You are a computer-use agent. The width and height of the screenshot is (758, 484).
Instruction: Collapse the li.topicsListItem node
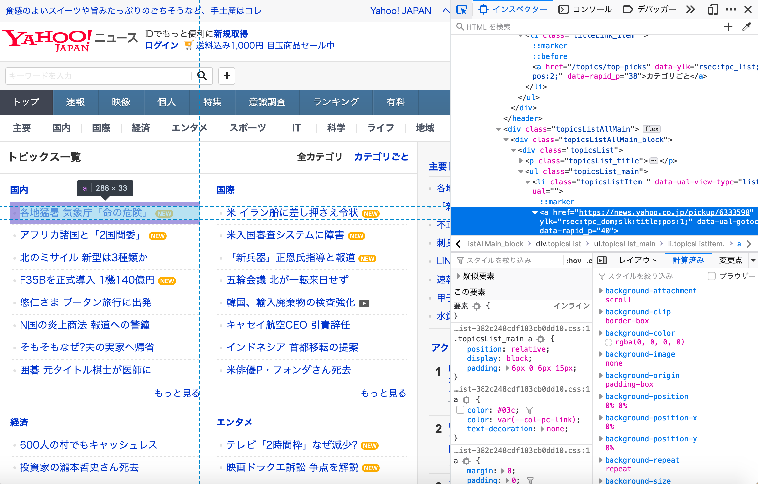coord(528,182)
